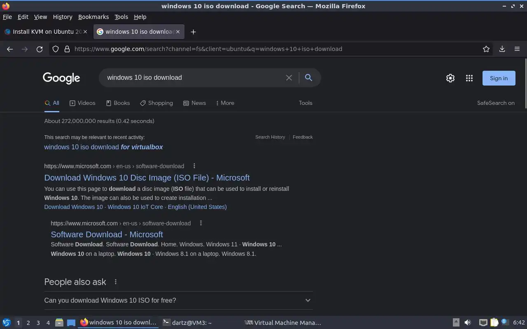Open the tracking protection shield icon
The height and width of the screenshot is (329, 527).
(56, 49)
